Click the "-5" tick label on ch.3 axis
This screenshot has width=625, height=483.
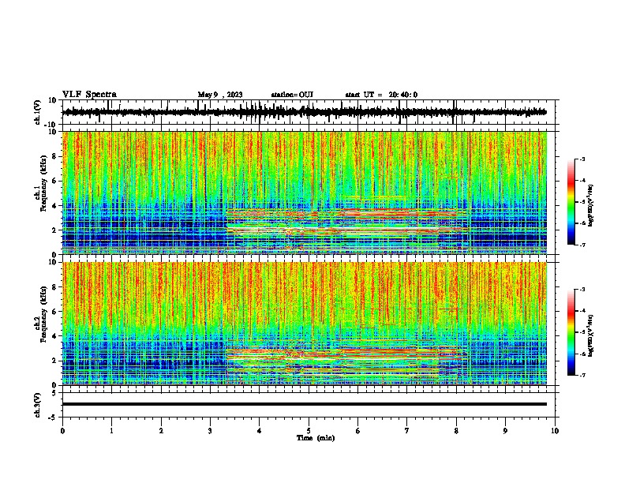click(53, 417)
